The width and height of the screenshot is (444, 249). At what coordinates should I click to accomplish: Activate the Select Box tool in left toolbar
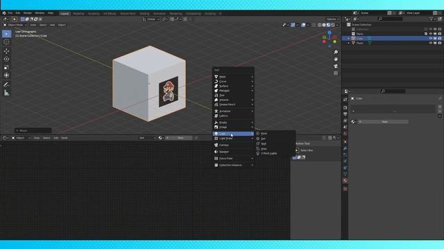coord(6,34)
